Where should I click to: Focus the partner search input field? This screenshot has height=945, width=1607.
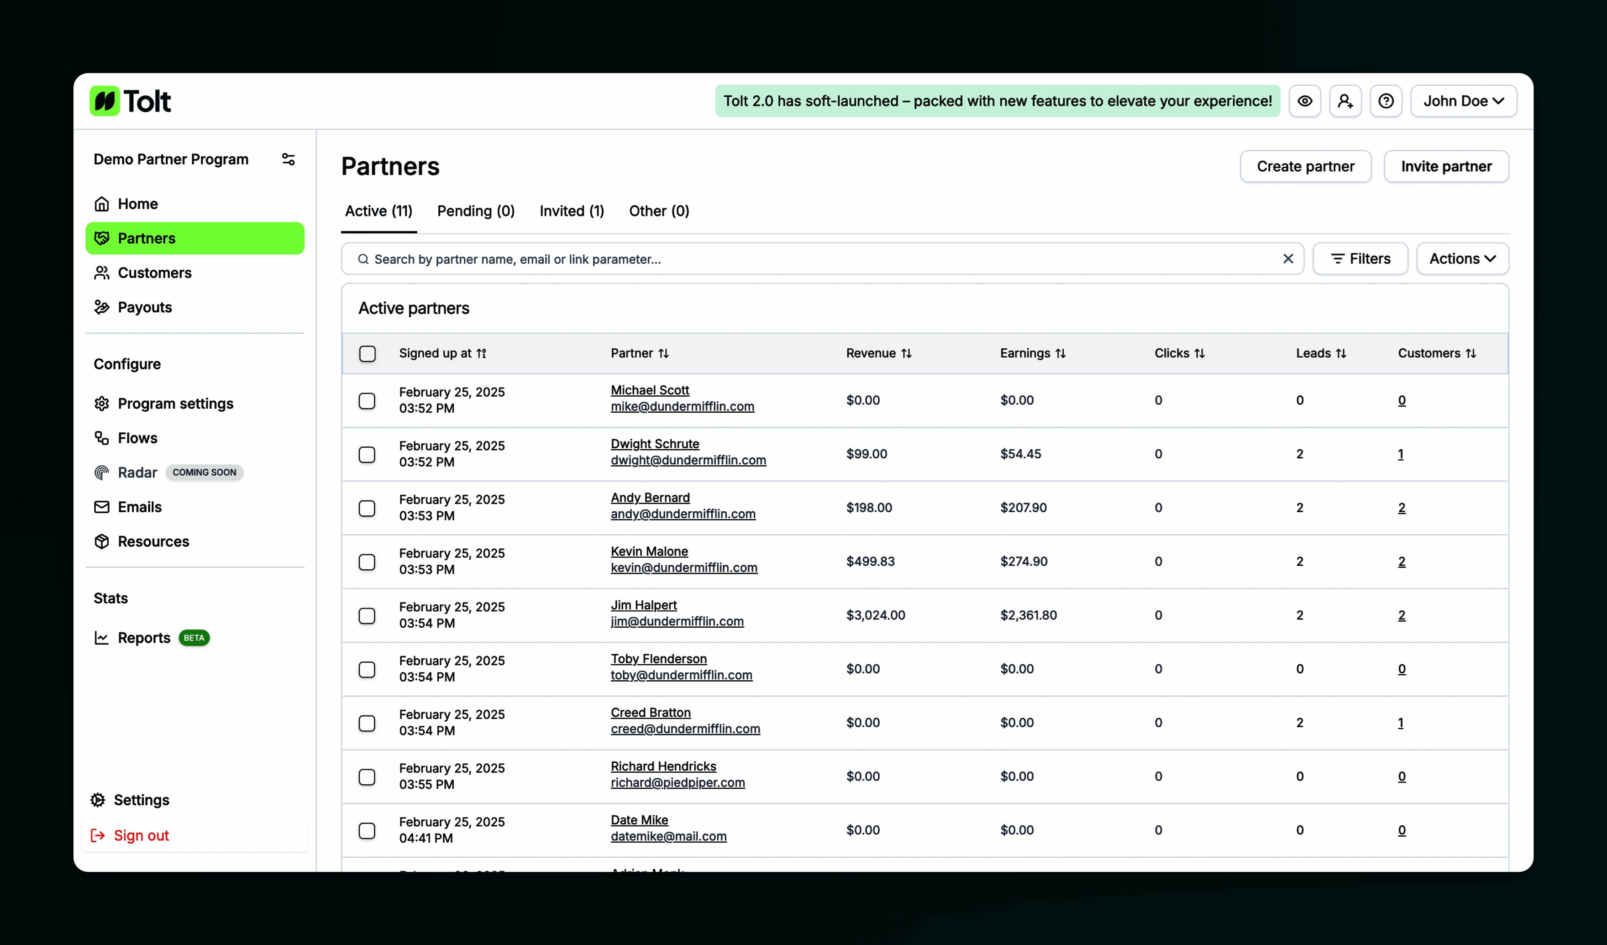point(823,259)
